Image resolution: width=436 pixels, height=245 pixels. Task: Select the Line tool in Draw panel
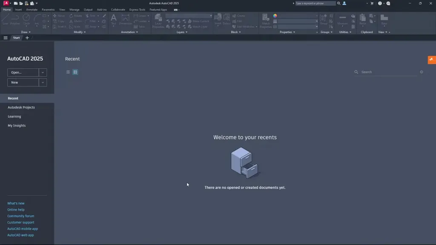pyautogui.click(x=5, y=20)
